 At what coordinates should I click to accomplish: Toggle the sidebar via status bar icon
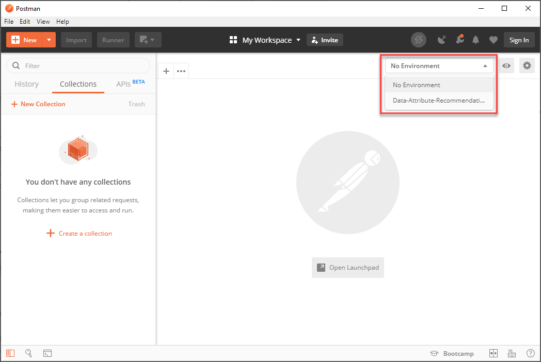(10, 353)
